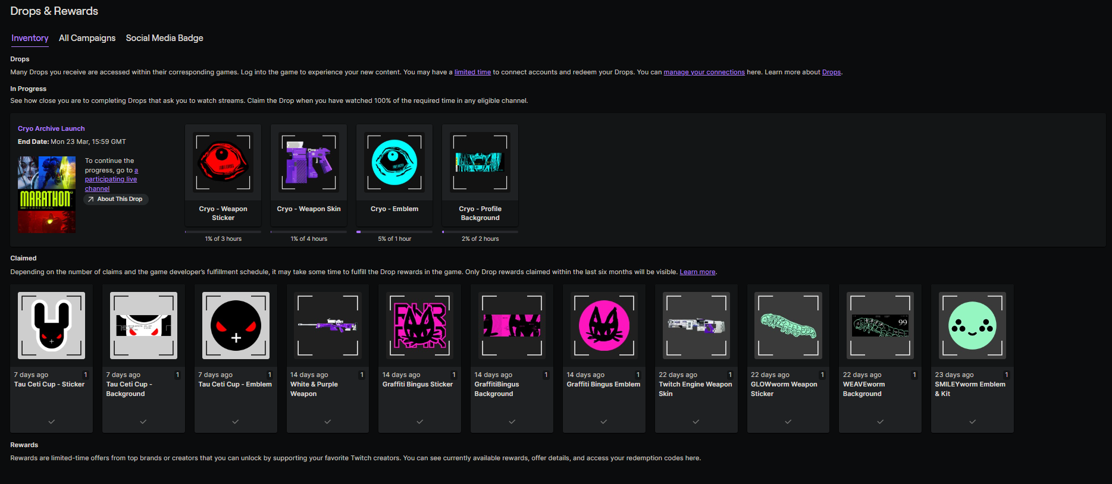Click the Cryo Profile Background thumbnail

pos(480,162)
